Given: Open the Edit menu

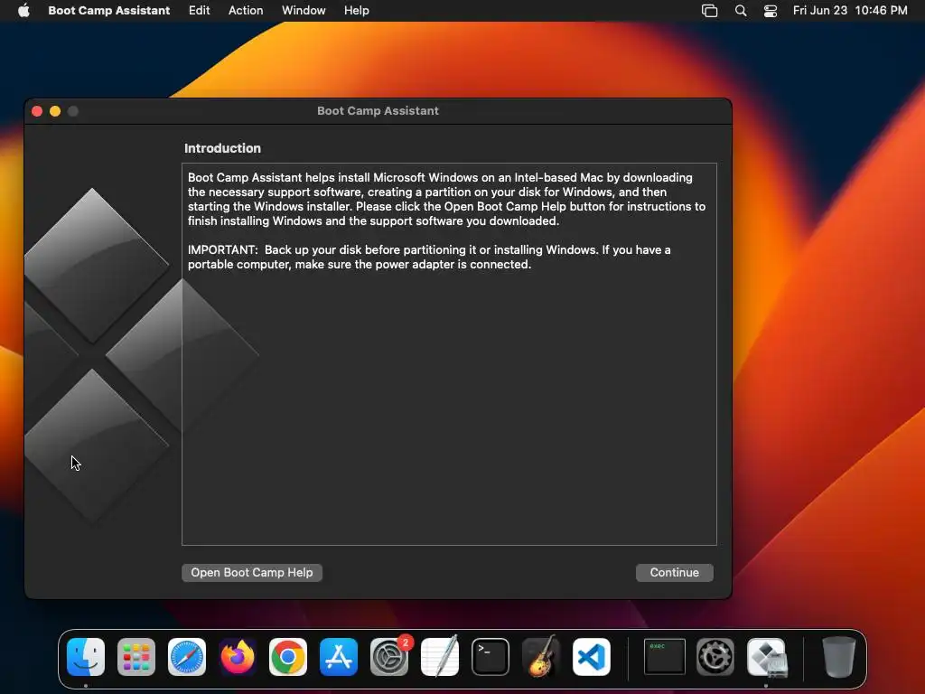Looking at the screenshot, I should [199, 11].
